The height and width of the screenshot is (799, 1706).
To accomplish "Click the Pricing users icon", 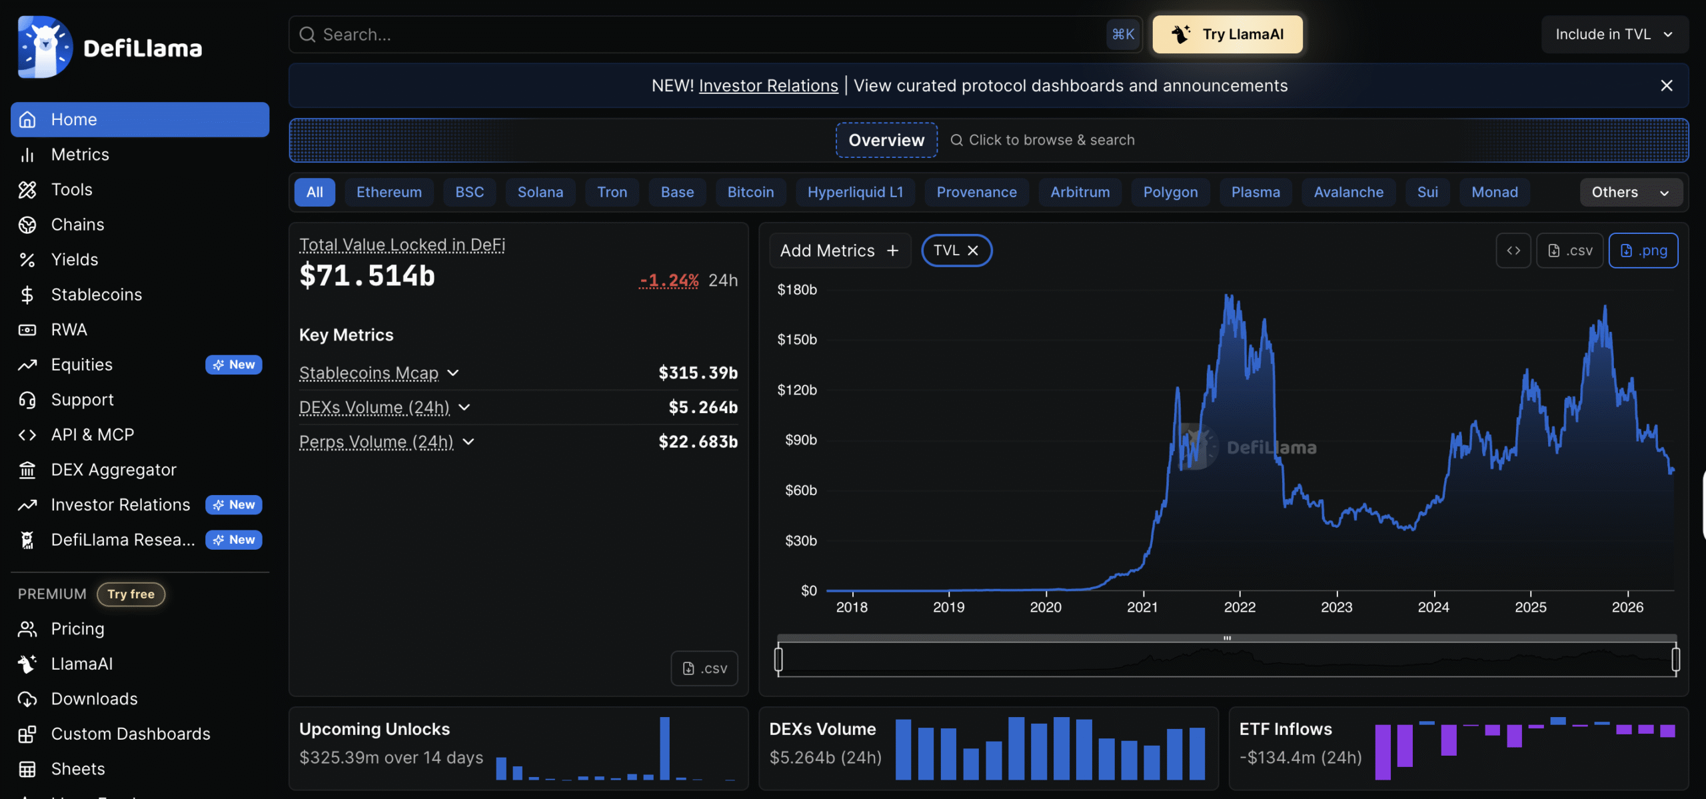I will [x=27, y=629].
